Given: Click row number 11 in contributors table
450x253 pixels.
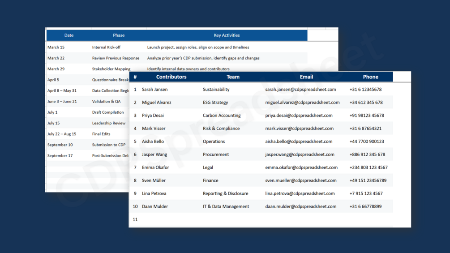Looking at the screenshot, I should pos(135,220).
